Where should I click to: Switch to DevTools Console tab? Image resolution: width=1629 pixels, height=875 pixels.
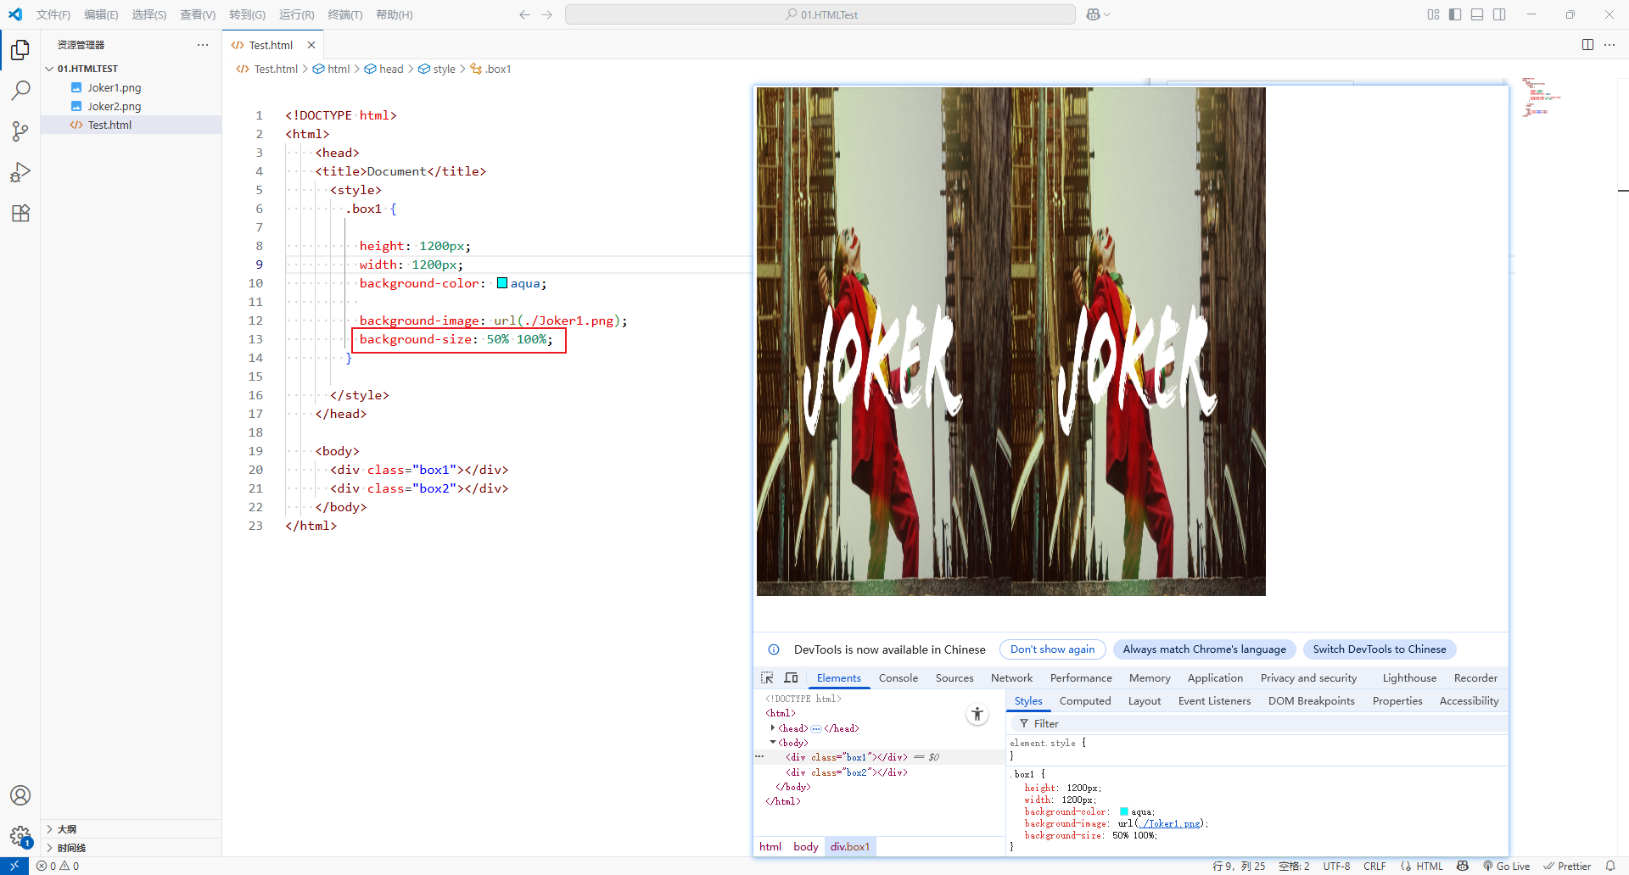pyautogui.click(x=898, y=677)
